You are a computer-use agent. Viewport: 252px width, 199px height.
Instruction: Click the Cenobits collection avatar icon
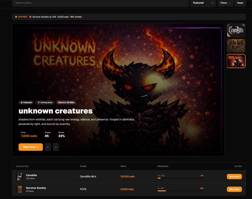pos(20,176)
